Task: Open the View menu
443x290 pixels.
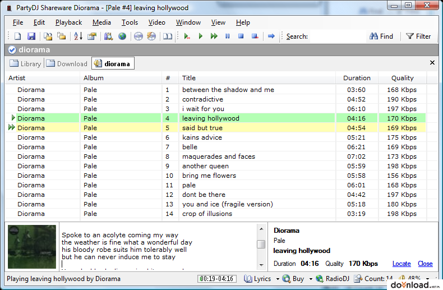Action: coord(218,22)
